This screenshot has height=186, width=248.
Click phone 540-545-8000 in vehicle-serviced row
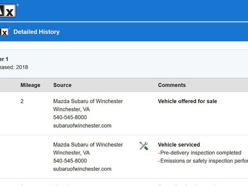70,161
